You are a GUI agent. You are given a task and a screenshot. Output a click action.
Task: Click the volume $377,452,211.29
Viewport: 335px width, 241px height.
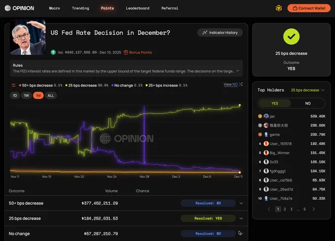pyautogui.click(x=100, y=203)
